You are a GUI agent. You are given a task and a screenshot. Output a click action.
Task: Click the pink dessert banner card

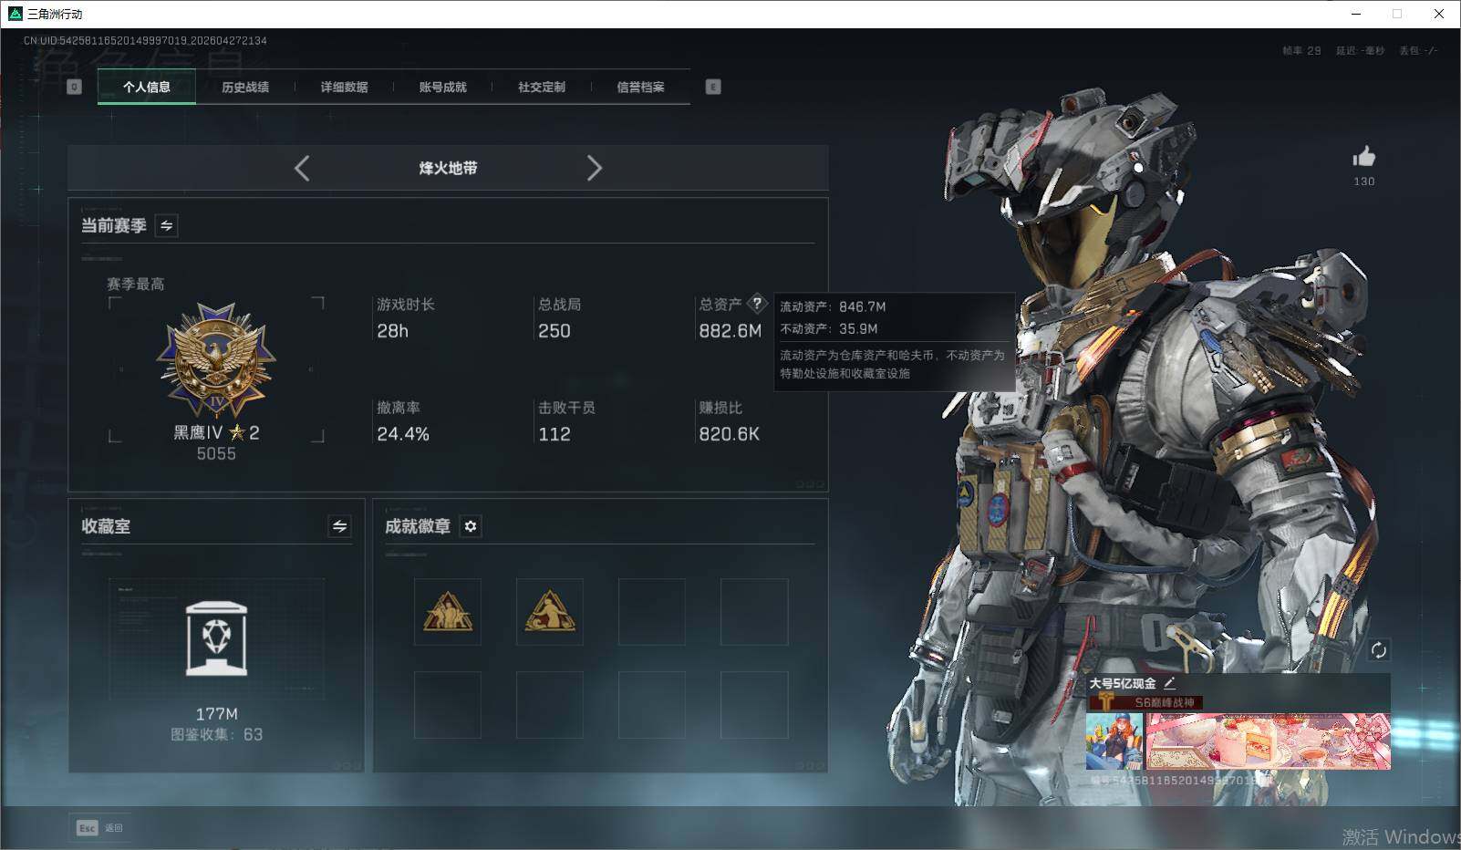1269,741
